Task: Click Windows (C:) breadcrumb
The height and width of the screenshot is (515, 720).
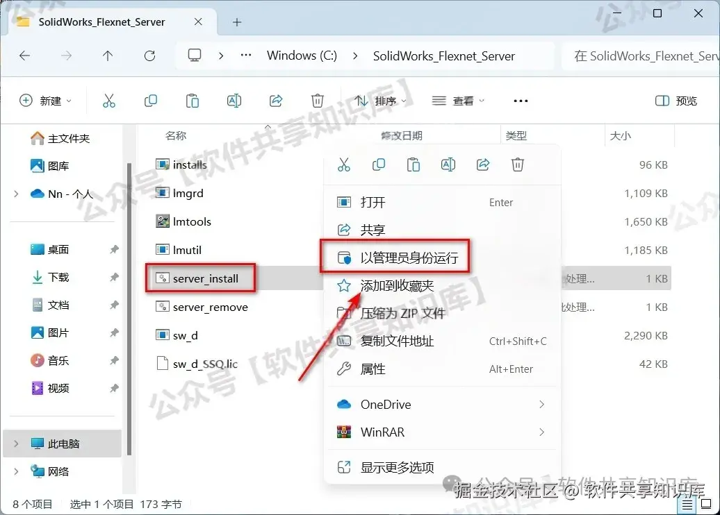Action: pos(302,56)
